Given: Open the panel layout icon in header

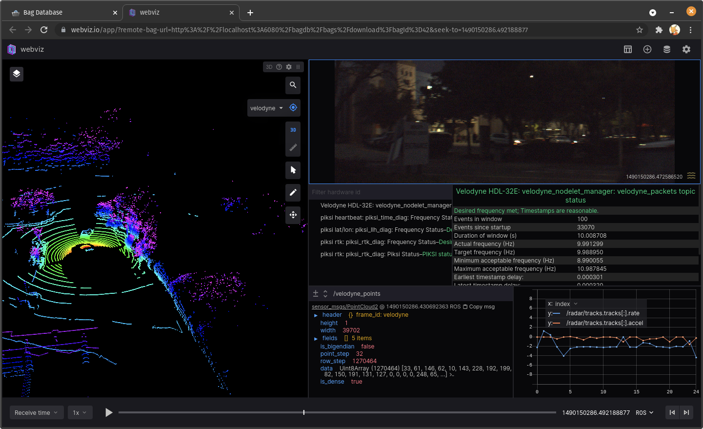Looking at the screenshot, I should (x=628, y=49).
